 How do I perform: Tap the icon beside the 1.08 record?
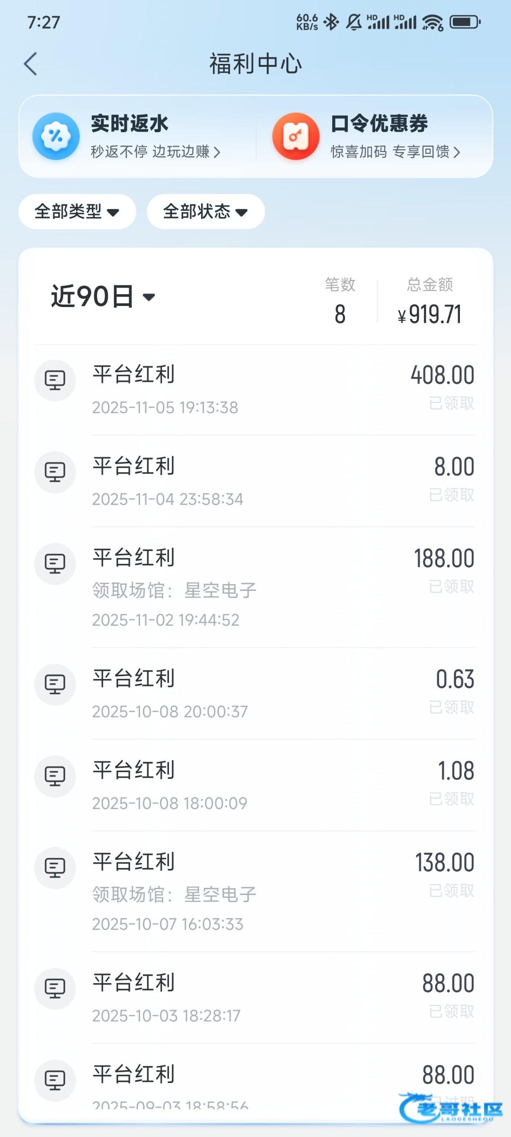[x=55, y=776]
